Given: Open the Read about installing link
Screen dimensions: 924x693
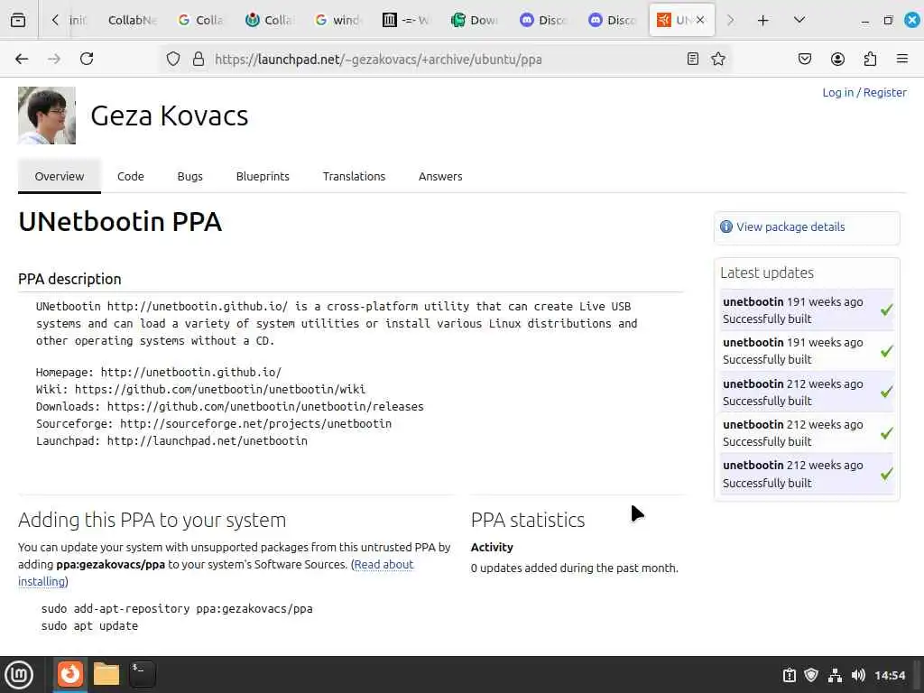Looking at the screenshot, I should coord(216,573).
